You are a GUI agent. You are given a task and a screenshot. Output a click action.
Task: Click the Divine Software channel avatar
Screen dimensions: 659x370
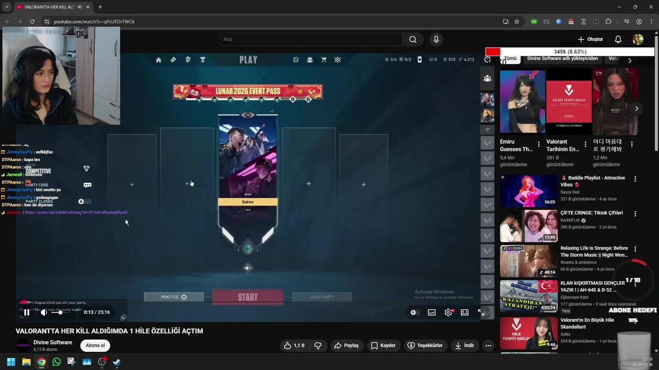(x=23, y=346)
